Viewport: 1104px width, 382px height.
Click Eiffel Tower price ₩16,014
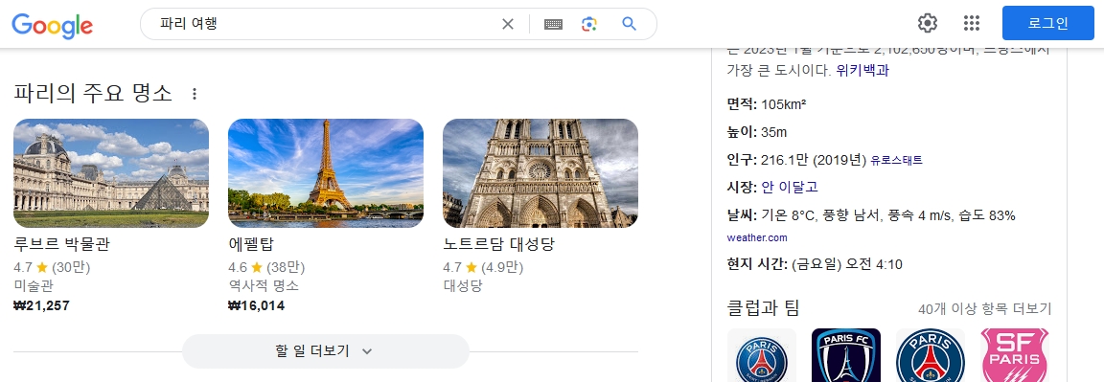[x=256, y=306]
